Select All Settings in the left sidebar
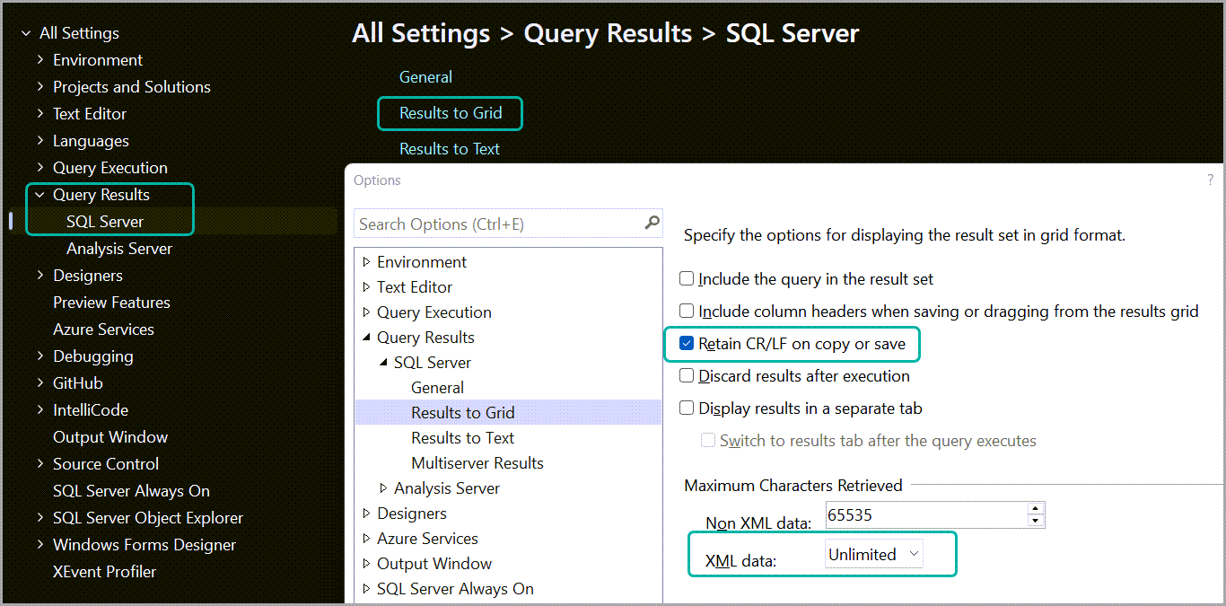Image resolution: width=1226 pixels, height=606 pixels. (78, 32)
